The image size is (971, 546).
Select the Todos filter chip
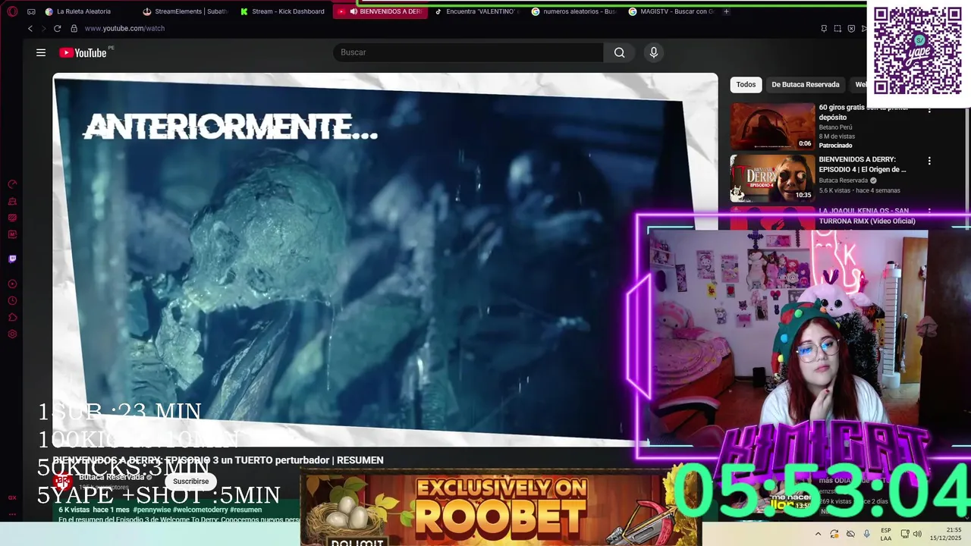point(746,84)
